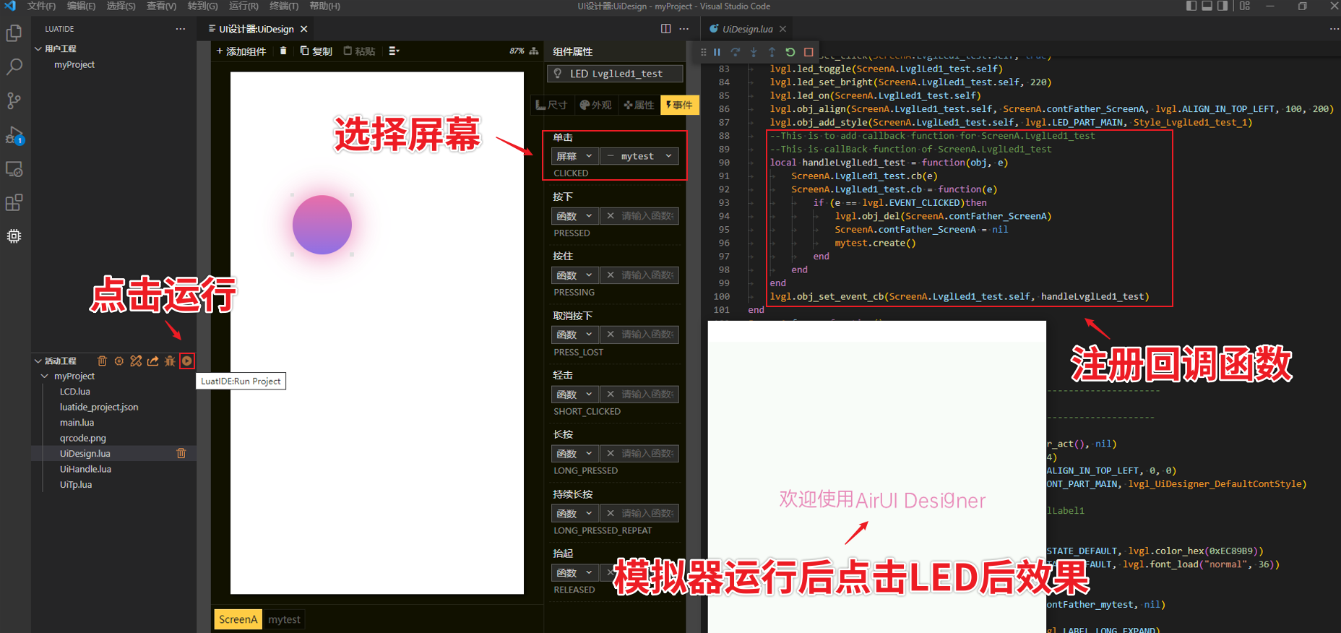Open the LuatIDE chip icon view
Image resolution: width=1341 pixels, height=633 pixels.
14,236
